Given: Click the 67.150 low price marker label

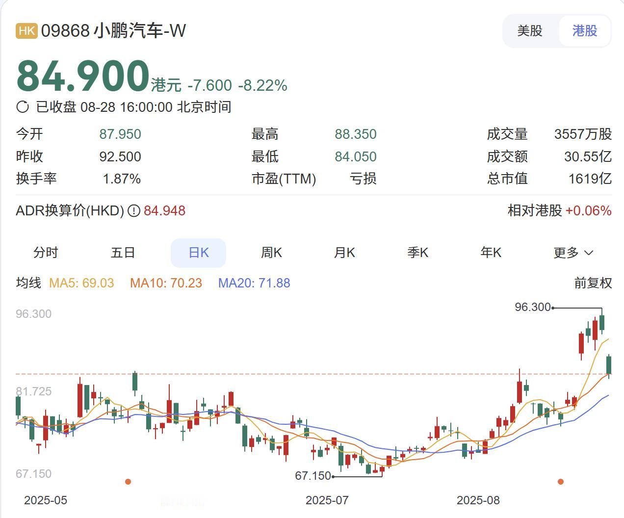Looking at the screenshot, I should 313,476.
